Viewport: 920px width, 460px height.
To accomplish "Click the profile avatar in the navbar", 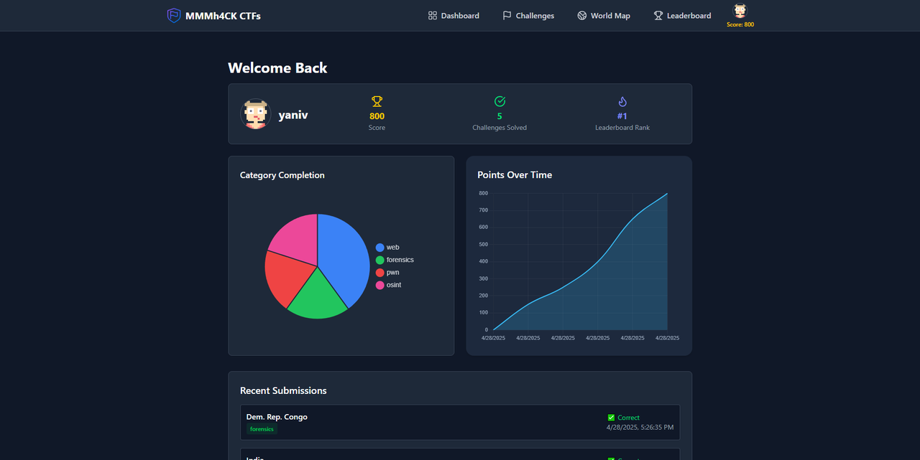I will point(740,11).
